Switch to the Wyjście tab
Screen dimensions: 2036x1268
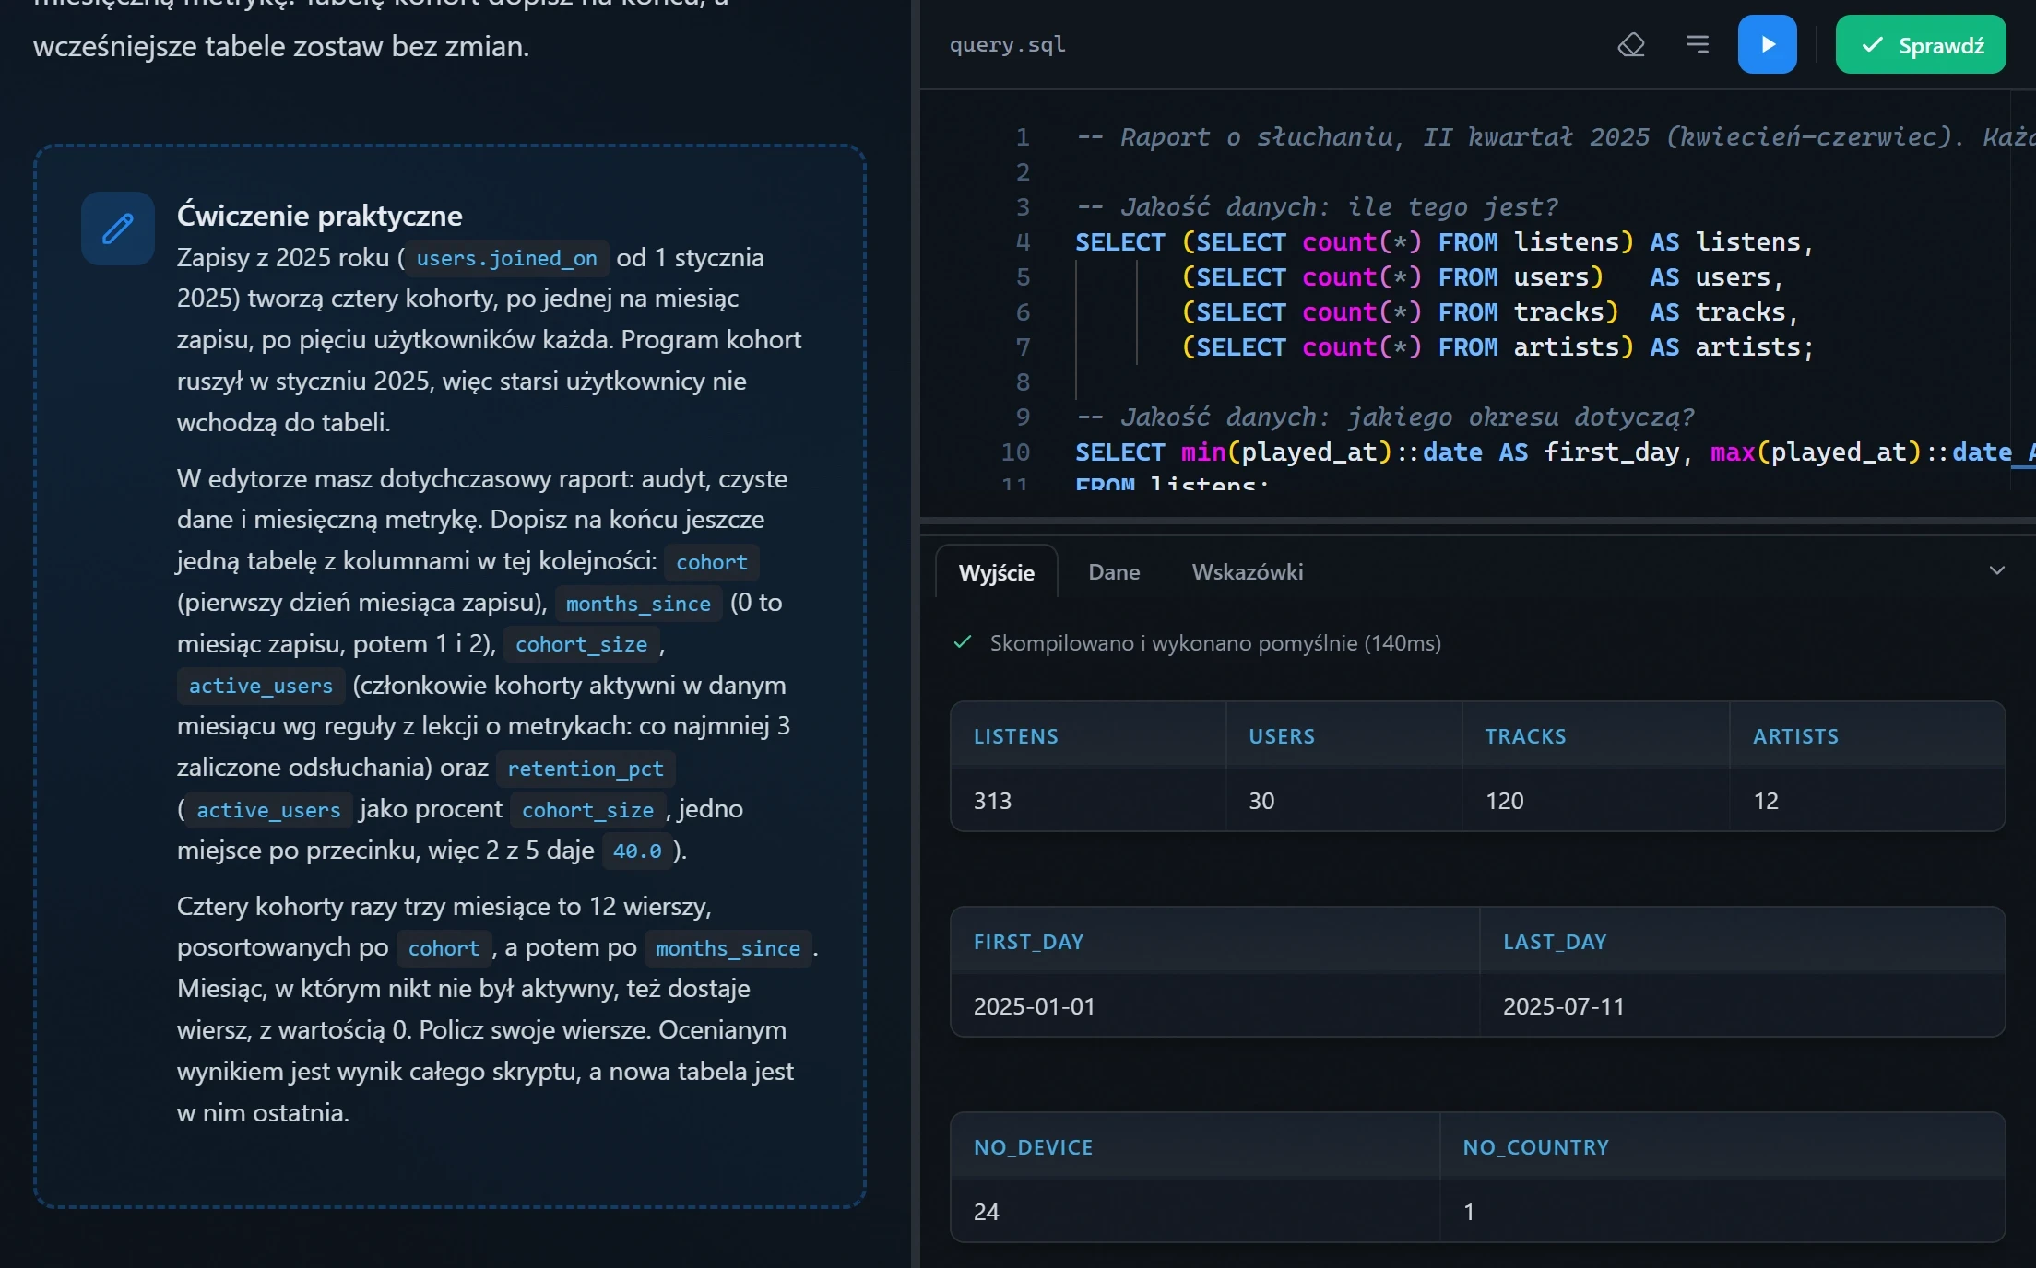[996, 572]
